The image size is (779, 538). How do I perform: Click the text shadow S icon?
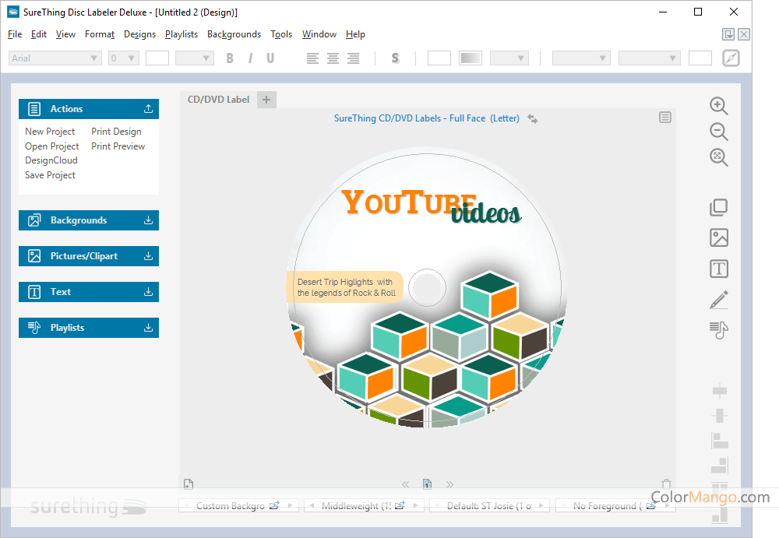(395, 58)
